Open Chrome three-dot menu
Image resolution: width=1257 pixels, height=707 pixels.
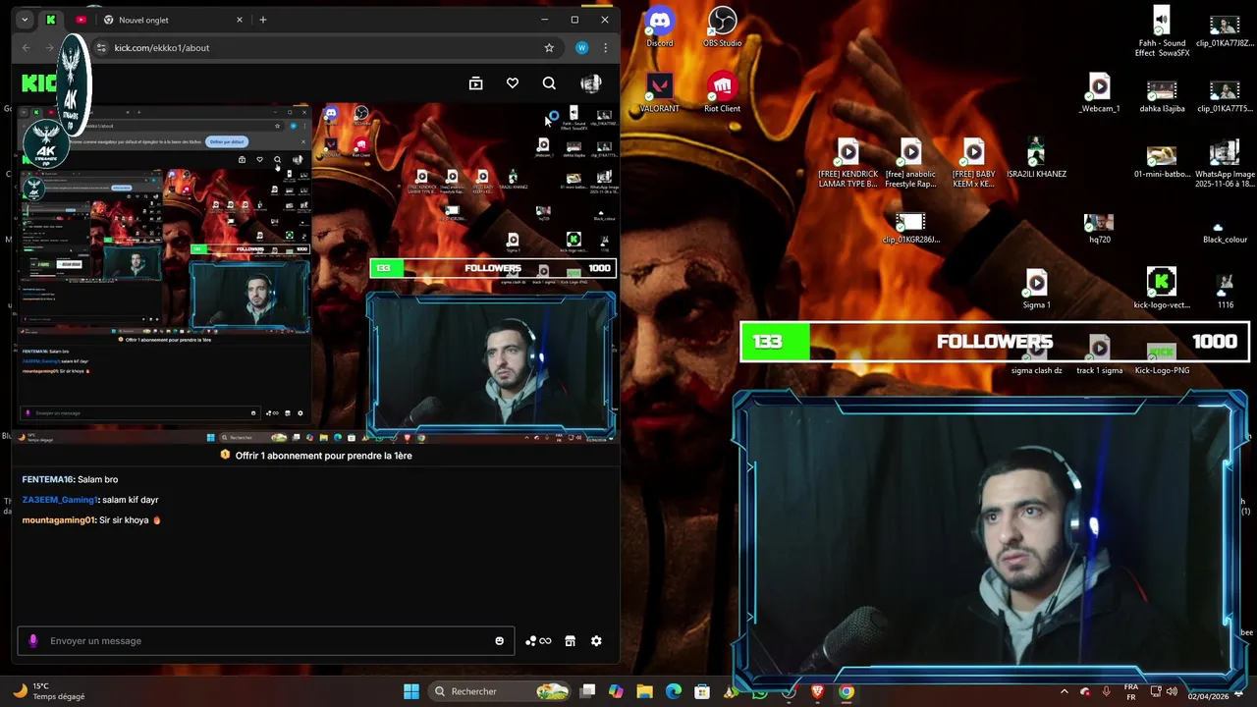(605, 47)
